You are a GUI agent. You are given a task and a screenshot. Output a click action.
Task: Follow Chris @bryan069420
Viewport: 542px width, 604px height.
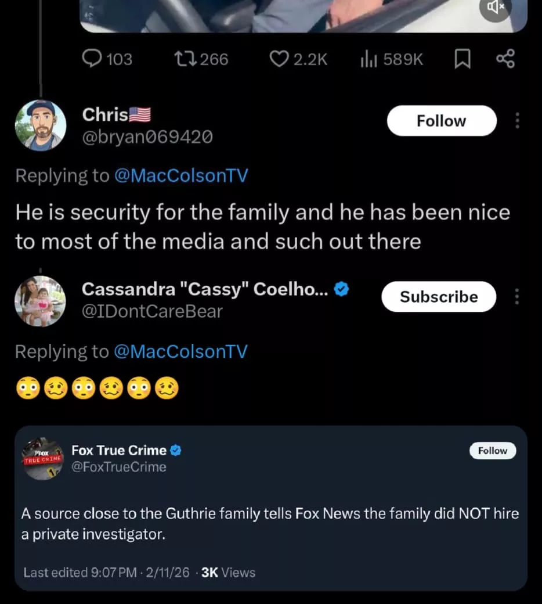[442, 121]
